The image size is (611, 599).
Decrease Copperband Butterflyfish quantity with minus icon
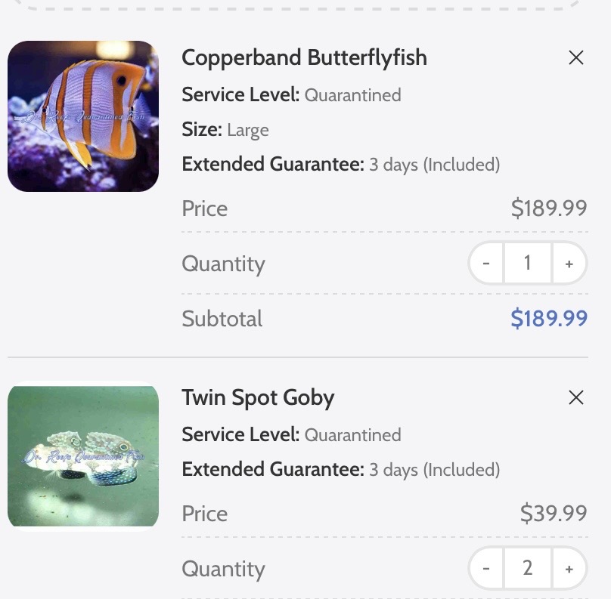tap(486, 263)
